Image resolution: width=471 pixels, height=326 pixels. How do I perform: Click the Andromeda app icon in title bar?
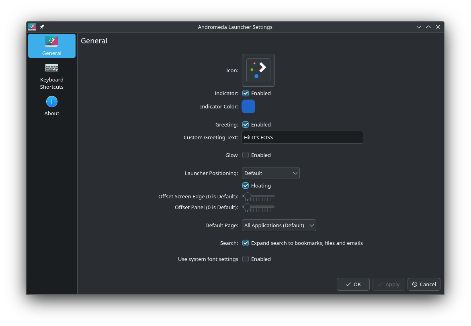tap(32, 27)
